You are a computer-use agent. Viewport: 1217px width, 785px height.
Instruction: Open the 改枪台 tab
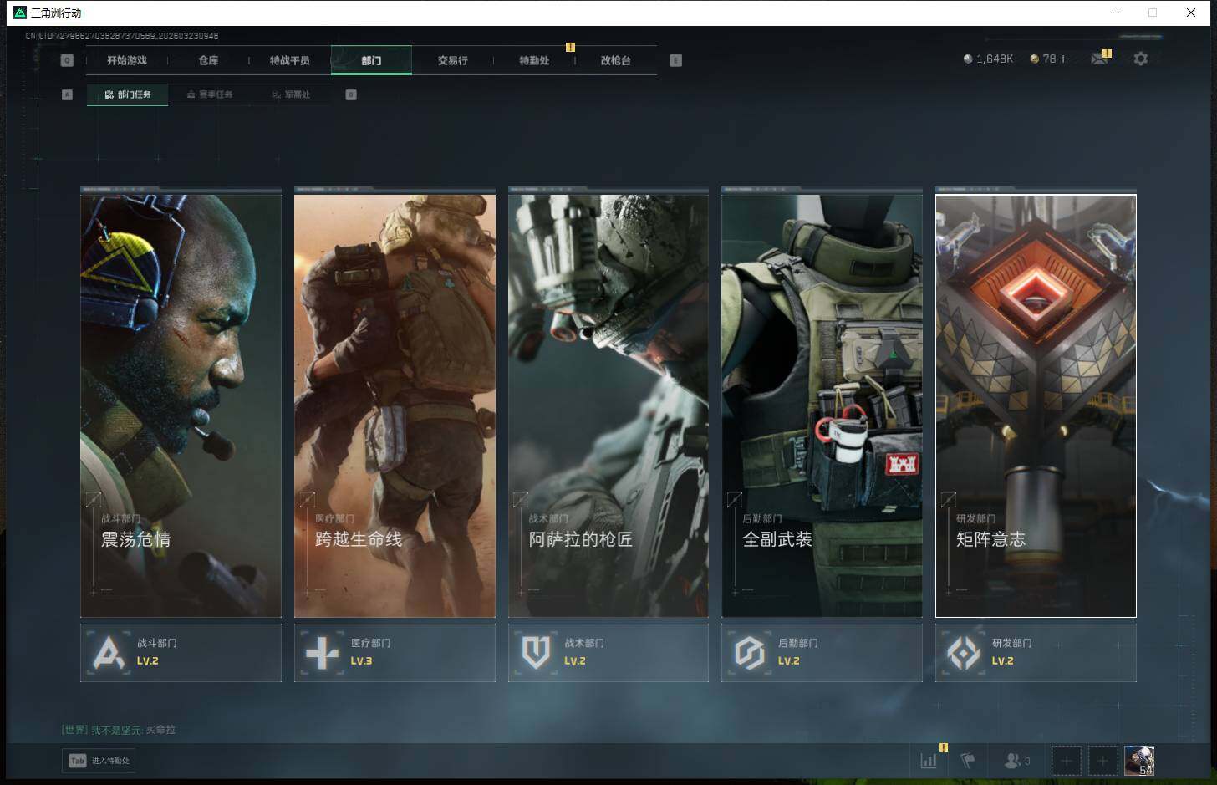tap(615, 60)
